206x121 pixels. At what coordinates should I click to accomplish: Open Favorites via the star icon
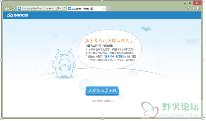click(x=193, y=8)
